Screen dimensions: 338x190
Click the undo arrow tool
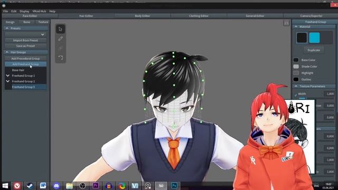[60, 58]
